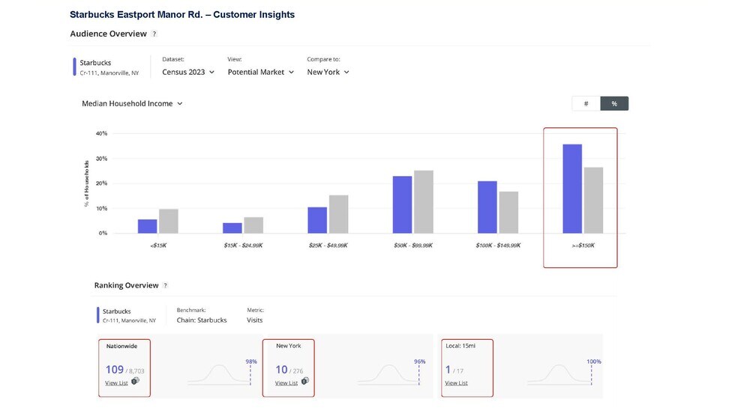Screen dimensions: 738x411
Task: Click the dice icon next to Nationwide View List
Action: coord(135,381)
